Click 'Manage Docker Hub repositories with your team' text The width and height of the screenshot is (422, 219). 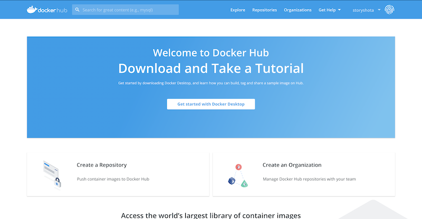tap(309, 179)
